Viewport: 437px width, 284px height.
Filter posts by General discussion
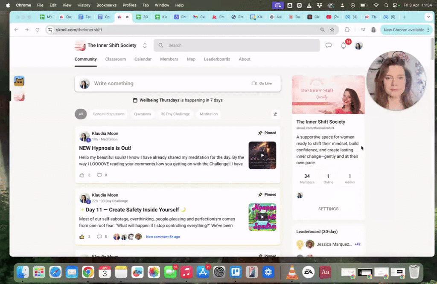click(108, 114)
